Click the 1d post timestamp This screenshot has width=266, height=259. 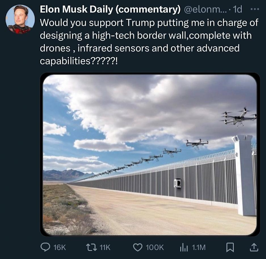(x=237, y=9)
